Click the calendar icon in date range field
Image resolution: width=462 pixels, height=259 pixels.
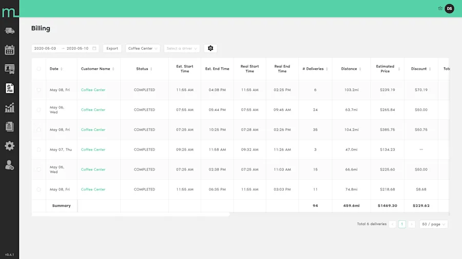point(94,48)
